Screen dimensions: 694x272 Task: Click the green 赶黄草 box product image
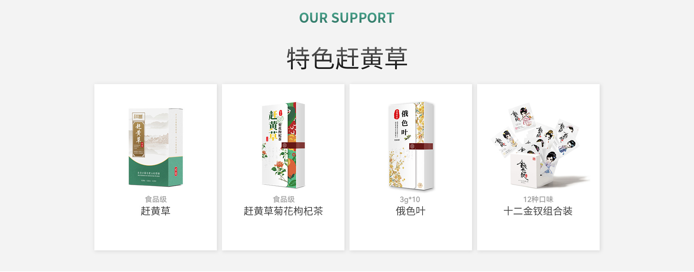[156, 147]
